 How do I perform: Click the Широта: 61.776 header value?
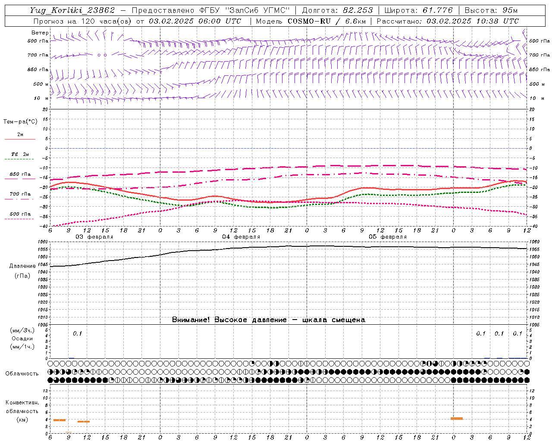pos(418,10)
